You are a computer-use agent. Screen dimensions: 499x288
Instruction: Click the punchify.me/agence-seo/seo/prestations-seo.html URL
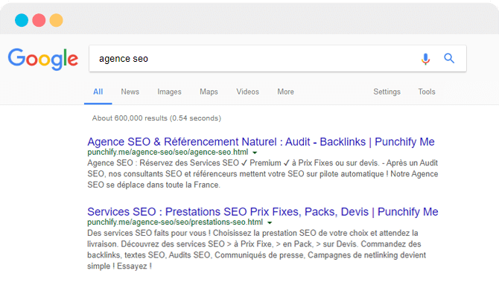click(x=175, y=223)
